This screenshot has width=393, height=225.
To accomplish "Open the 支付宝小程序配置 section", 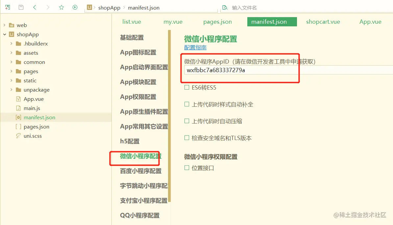I will pos(144,201).
